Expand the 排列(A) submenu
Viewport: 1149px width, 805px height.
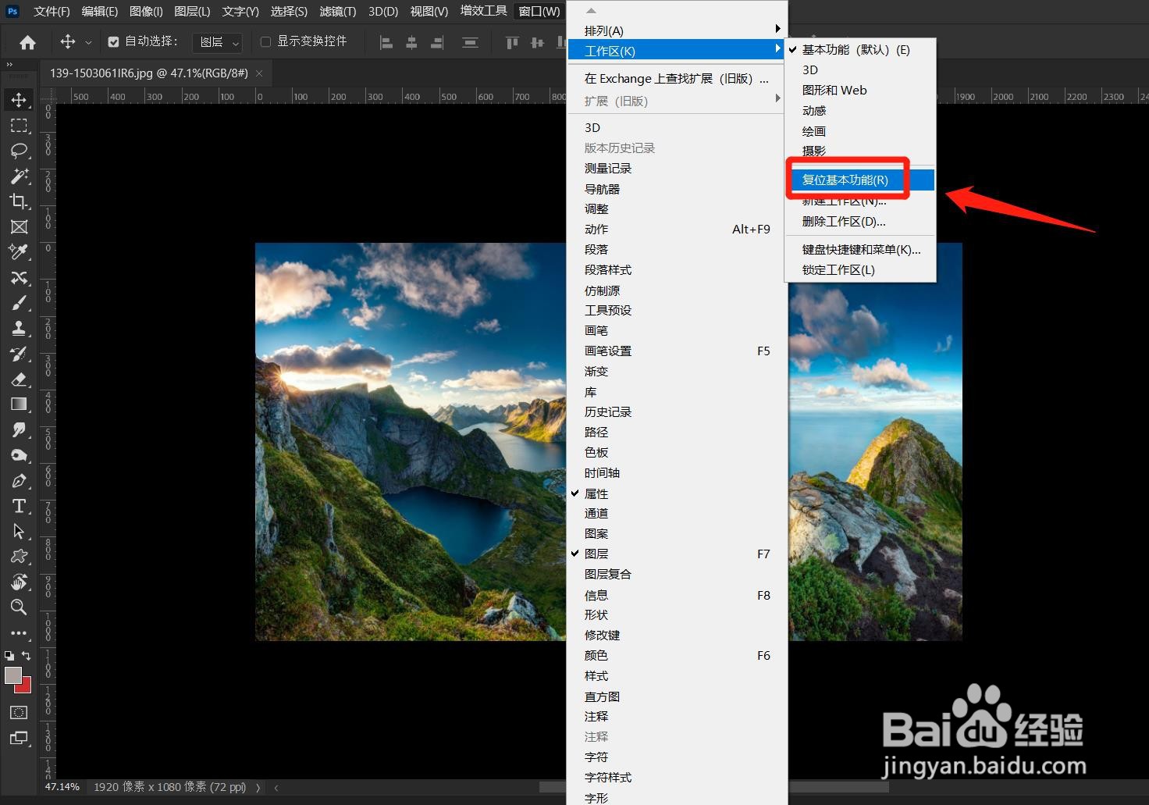pyautogui.click(x=677, y=30)
